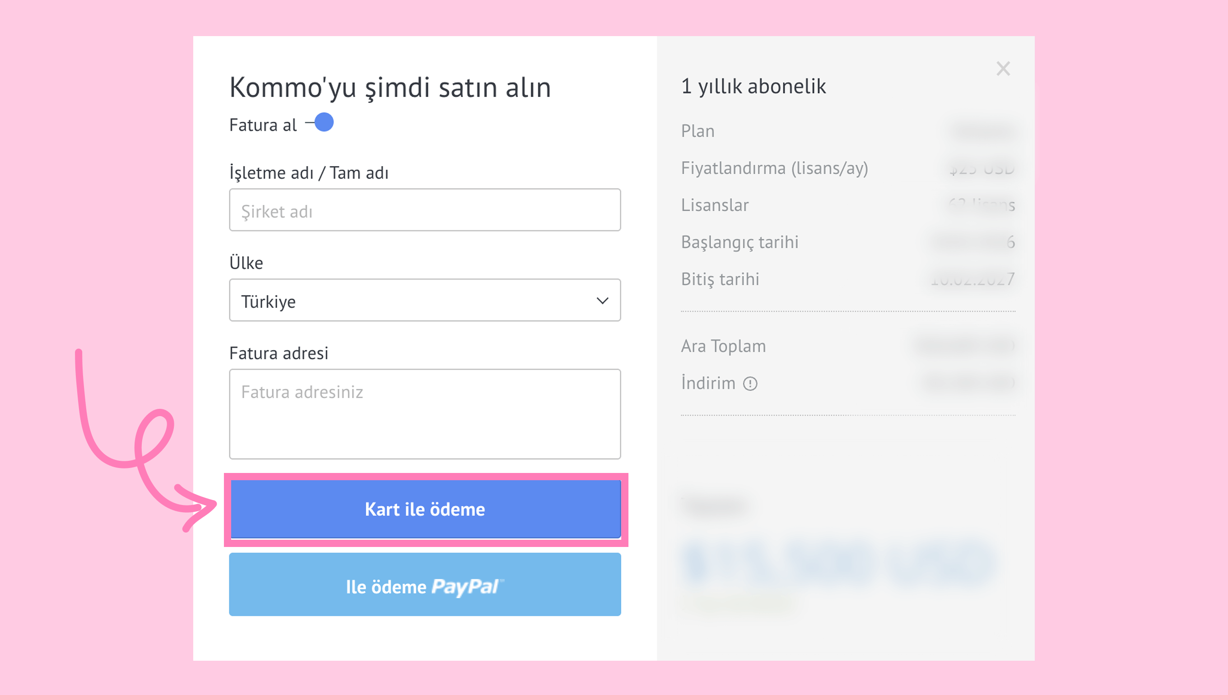Select the Bitiş tarihi row label
1228x695 pixels.
coord(720,279)
